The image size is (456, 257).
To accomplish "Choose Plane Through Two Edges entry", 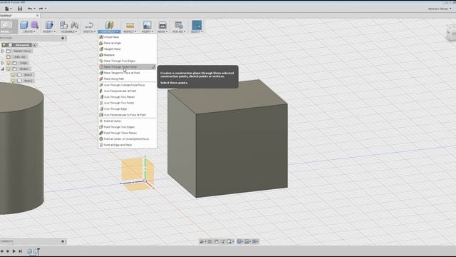I will pos(128,61).
